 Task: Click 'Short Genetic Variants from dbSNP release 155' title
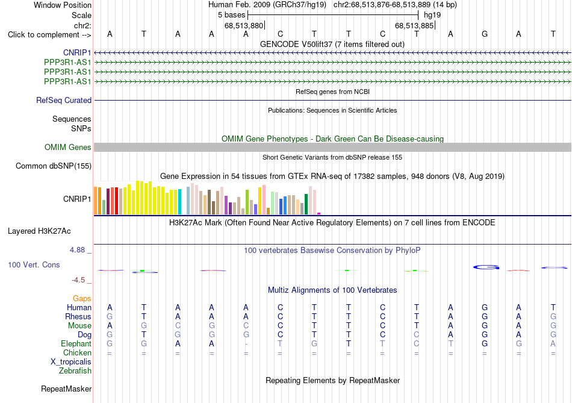332,157
